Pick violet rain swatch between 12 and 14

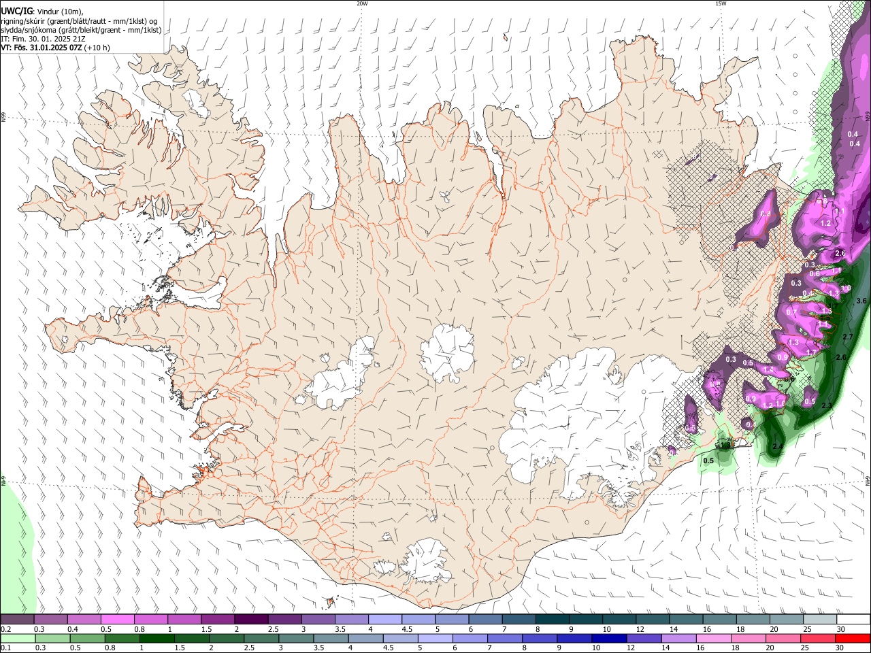[x=644, y=638]
